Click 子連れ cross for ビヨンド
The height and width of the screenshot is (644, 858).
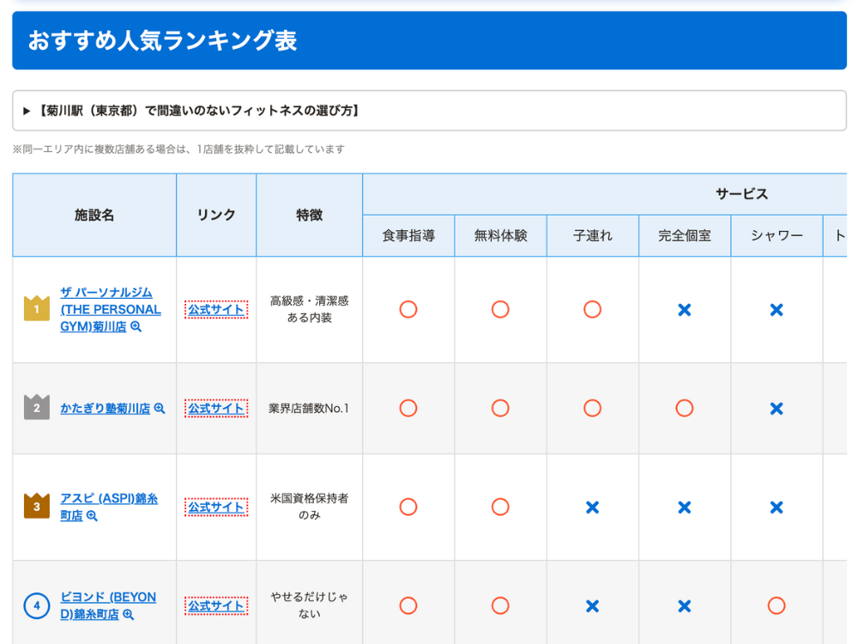pos(592,606)
